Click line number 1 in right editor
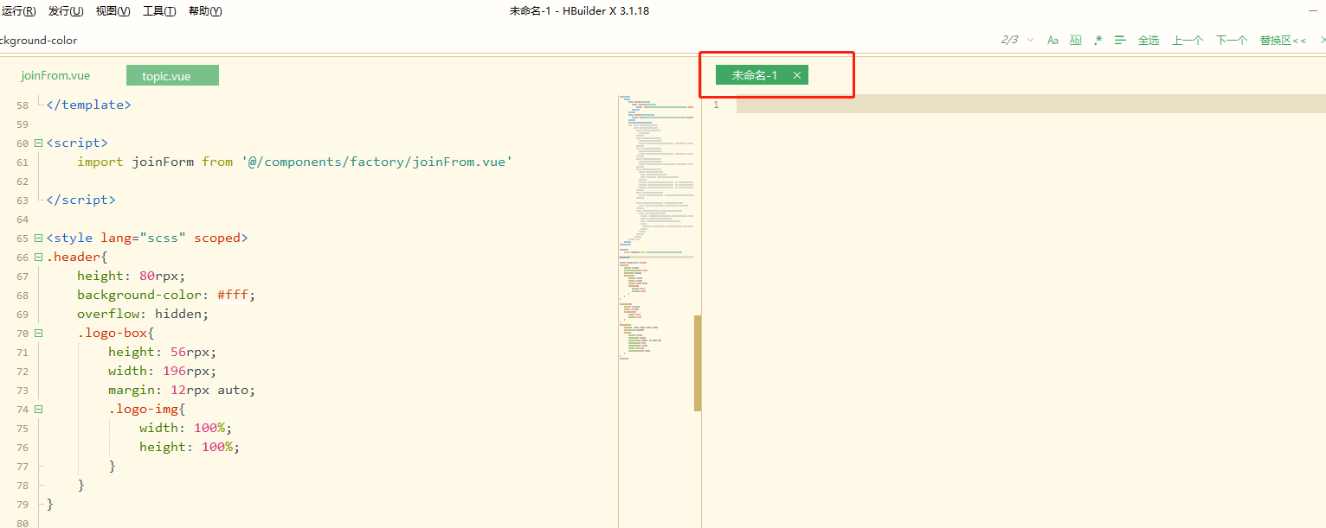The width and height of the screenshot is (1326, 528). pos(716,105)
